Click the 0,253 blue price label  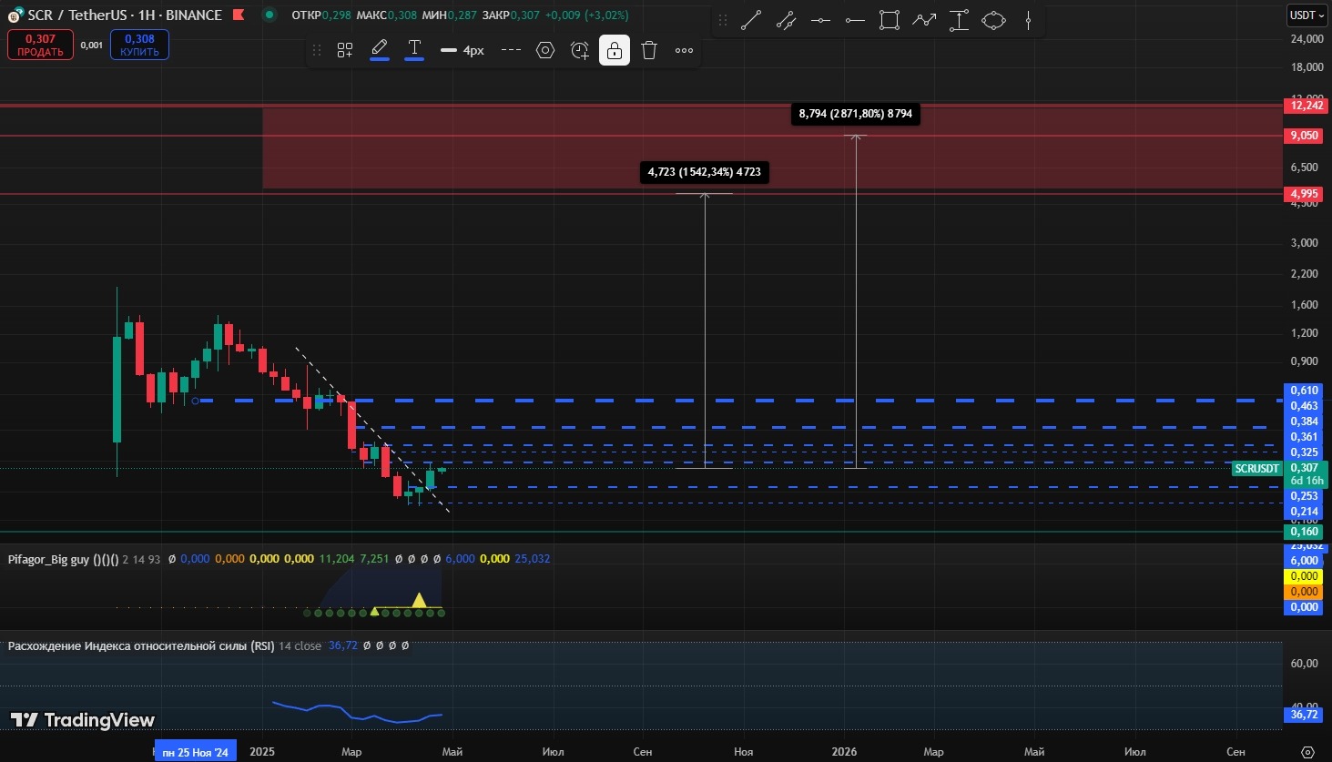tap(1304, 496)
